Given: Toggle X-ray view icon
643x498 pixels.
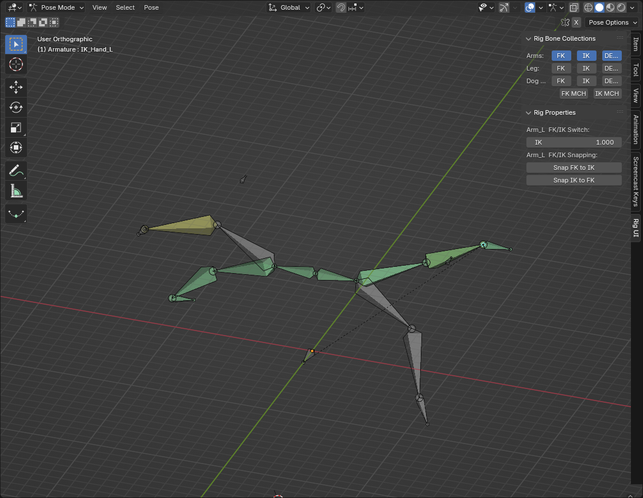Looking at the screenshot, I should click(x=574, y=7).
